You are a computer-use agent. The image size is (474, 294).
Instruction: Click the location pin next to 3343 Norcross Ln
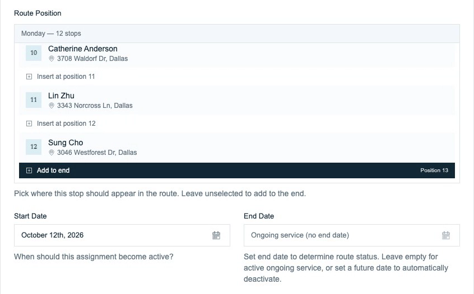(x=52, y=106)
